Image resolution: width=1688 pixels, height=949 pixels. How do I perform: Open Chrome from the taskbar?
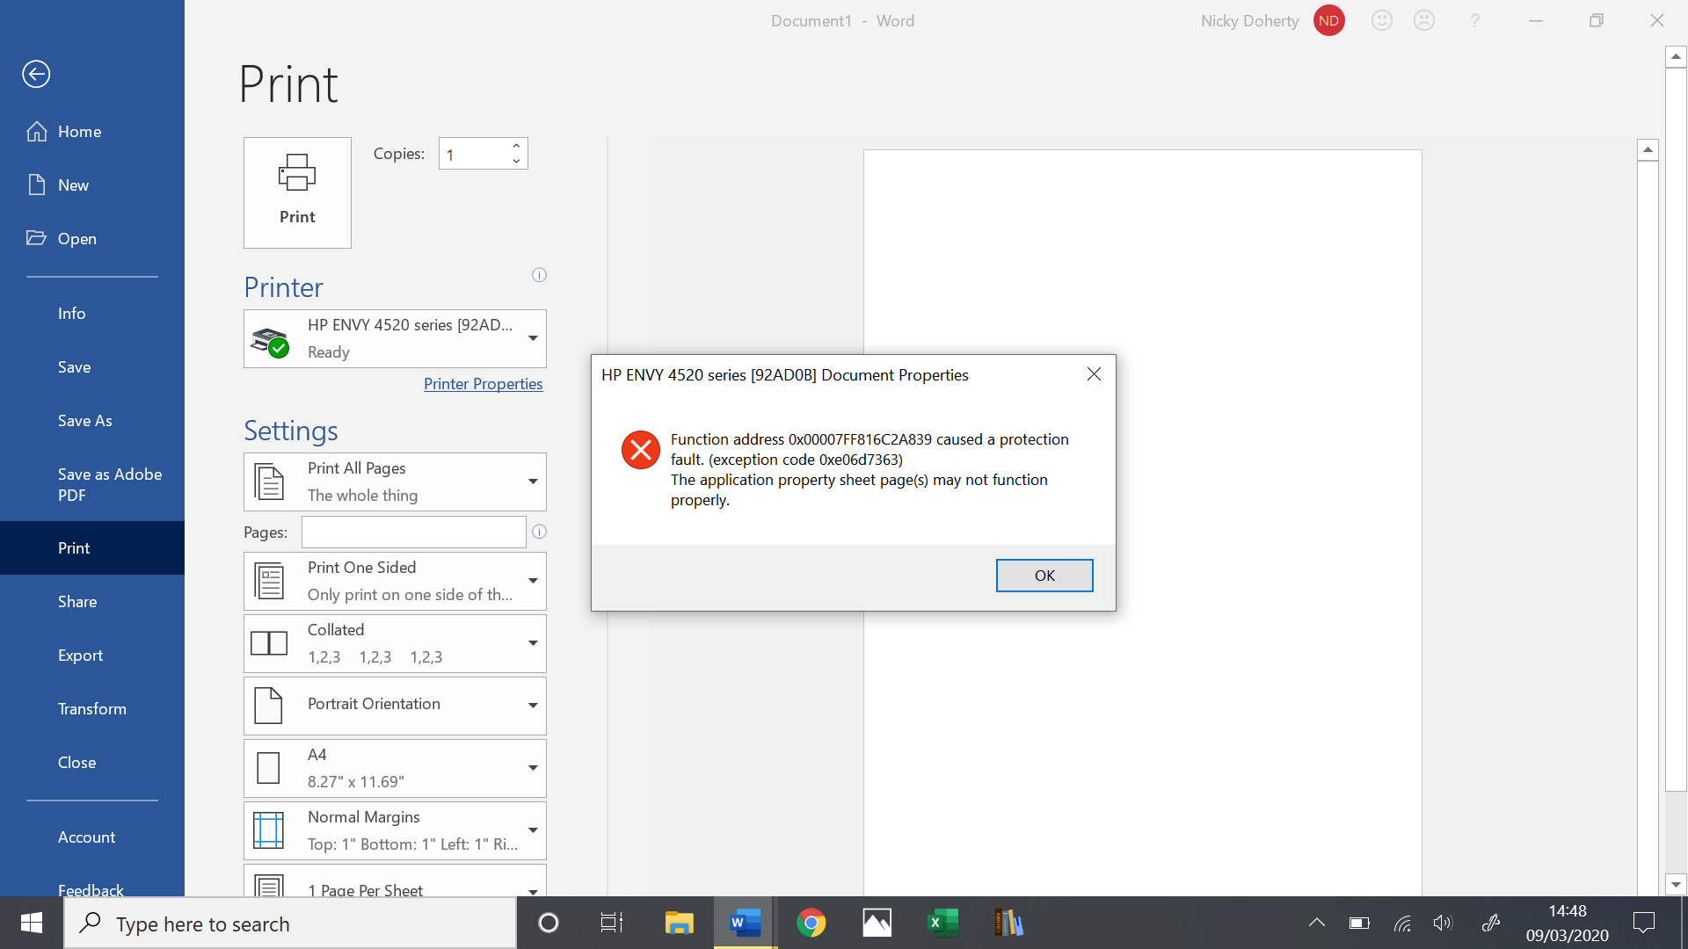tap(811, 923)
